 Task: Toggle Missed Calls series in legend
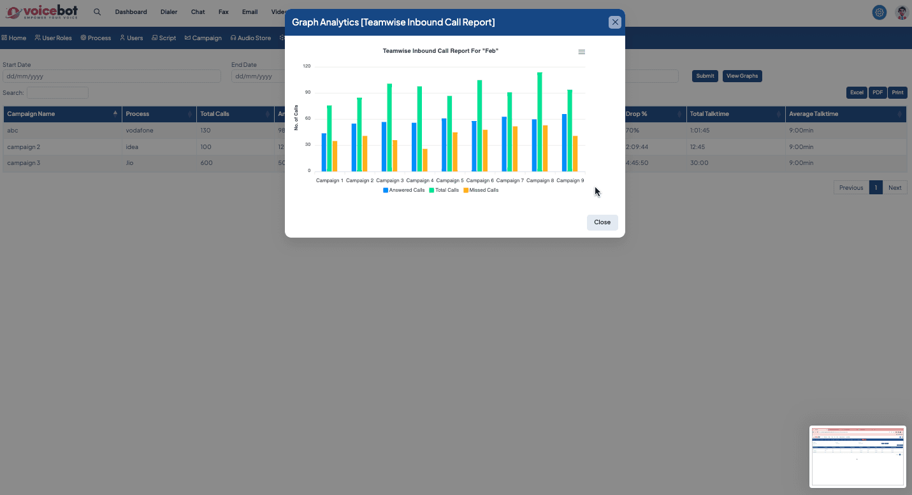tap(481, 190)
